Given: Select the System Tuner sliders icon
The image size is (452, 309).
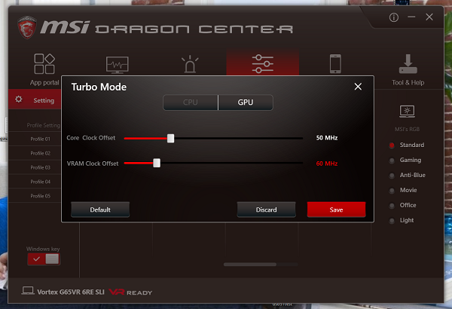Looking at the screenshot, I should (263, 63).
